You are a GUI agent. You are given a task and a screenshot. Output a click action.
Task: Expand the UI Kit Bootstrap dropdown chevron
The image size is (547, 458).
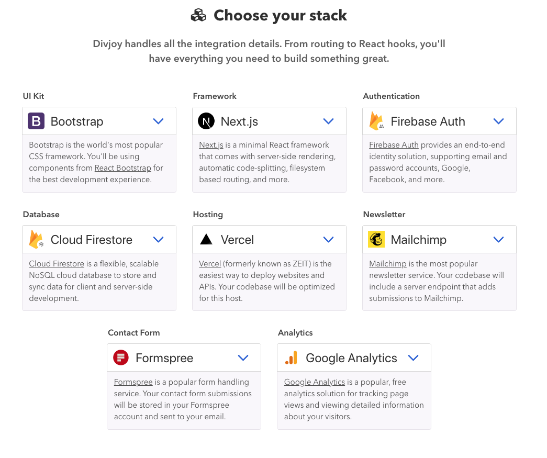159,121
